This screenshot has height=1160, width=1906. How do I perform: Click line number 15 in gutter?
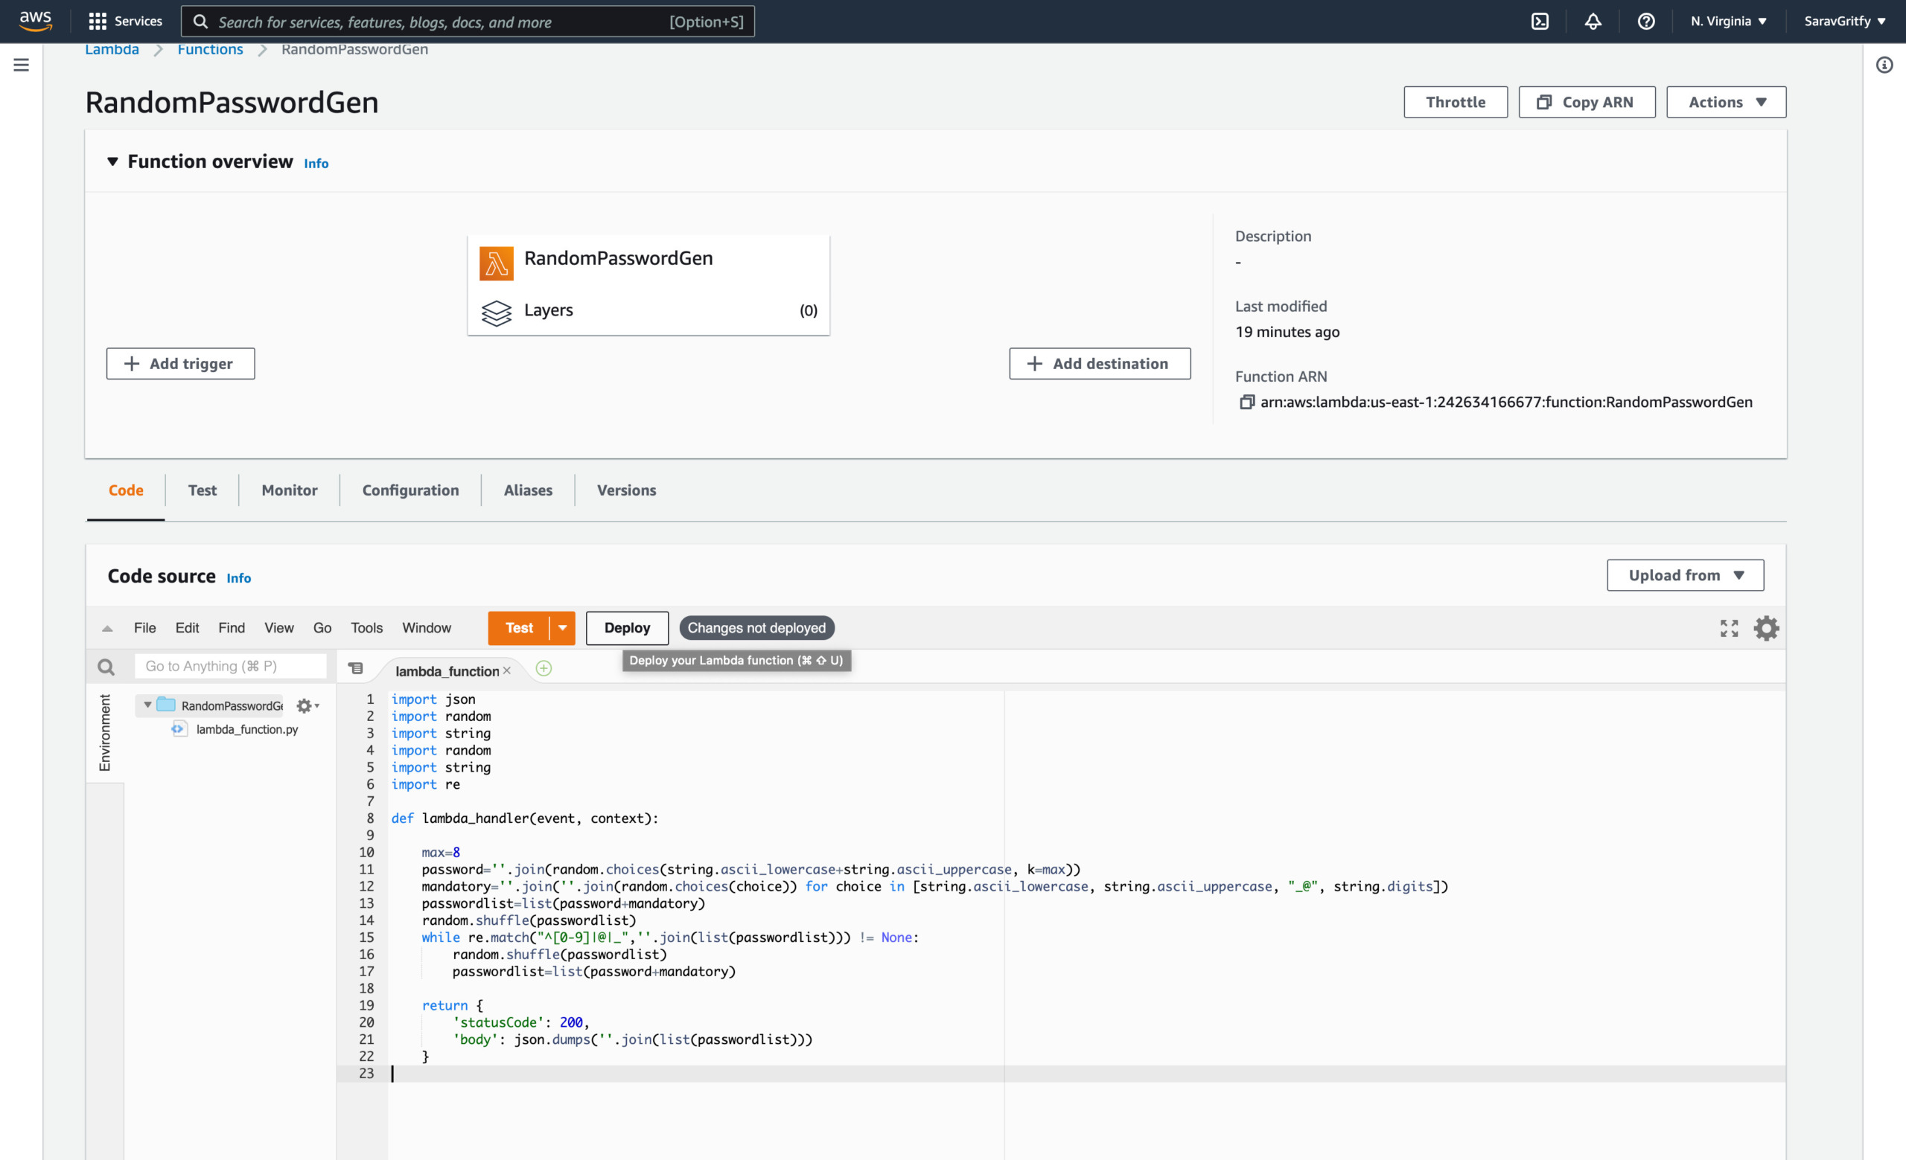(366, 937)
